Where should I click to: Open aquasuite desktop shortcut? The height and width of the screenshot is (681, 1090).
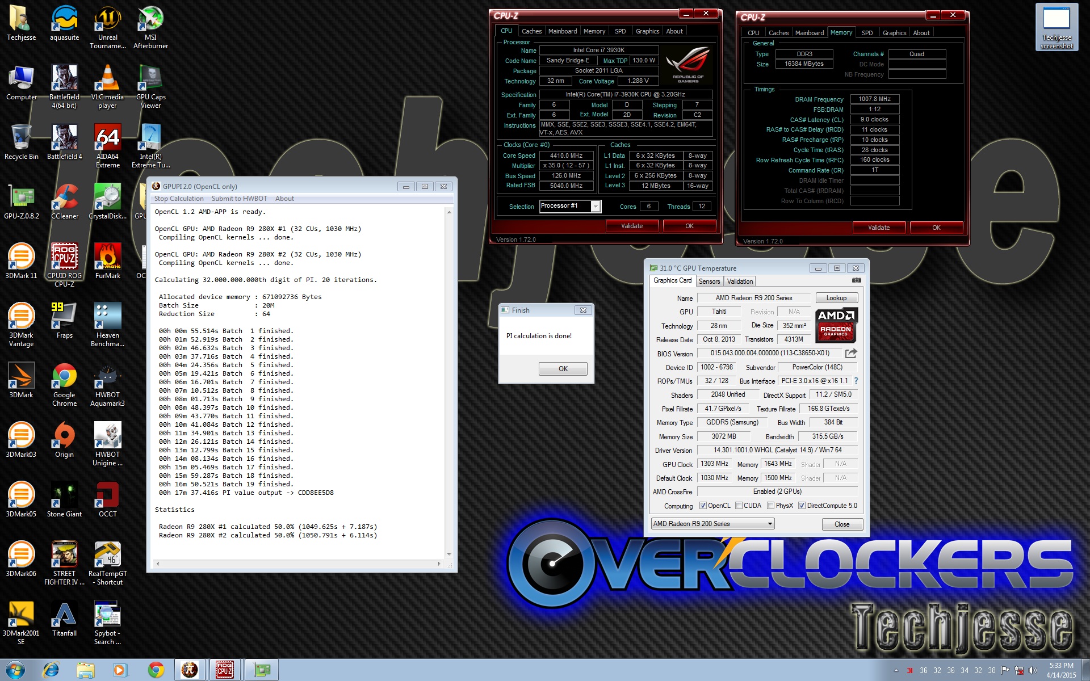pos(64,24)
